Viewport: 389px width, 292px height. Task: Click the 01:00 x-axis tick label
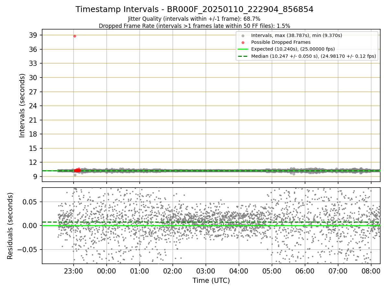pos(140,271)
